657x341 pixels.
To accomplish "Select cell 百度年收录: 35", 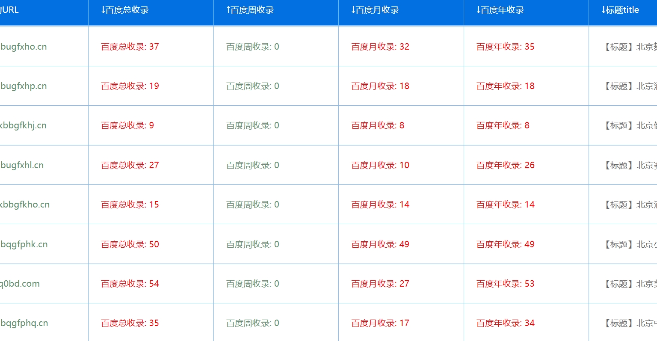I will (506, 47).
